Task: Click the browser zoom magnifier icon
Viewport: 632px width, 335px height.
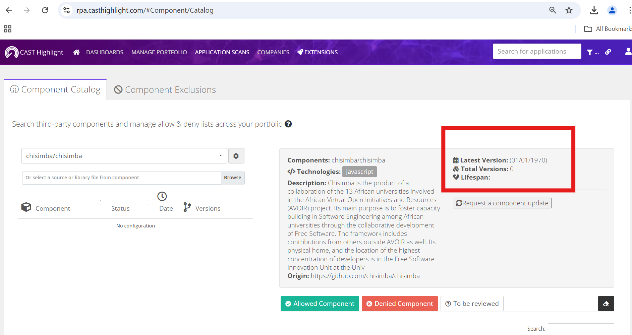Action: [553, 10]
